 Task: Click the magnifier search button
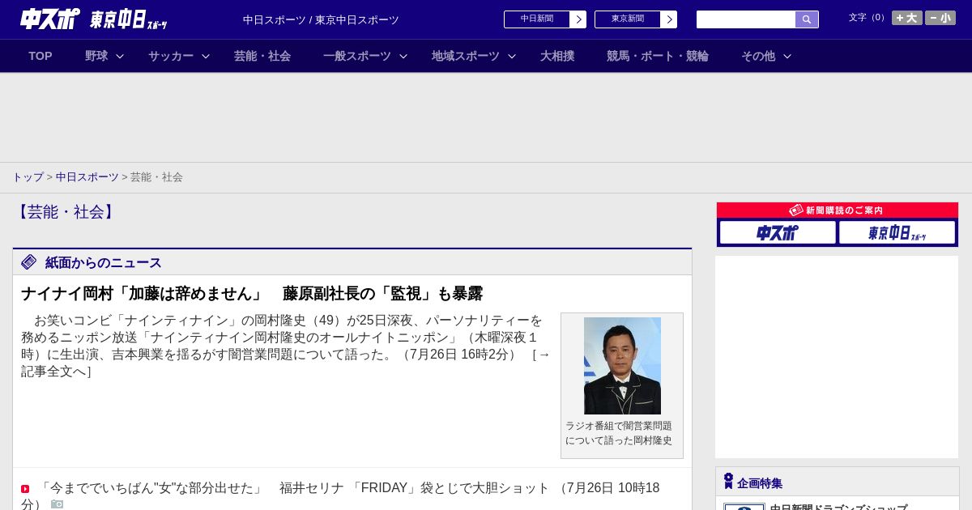point(807,19)
